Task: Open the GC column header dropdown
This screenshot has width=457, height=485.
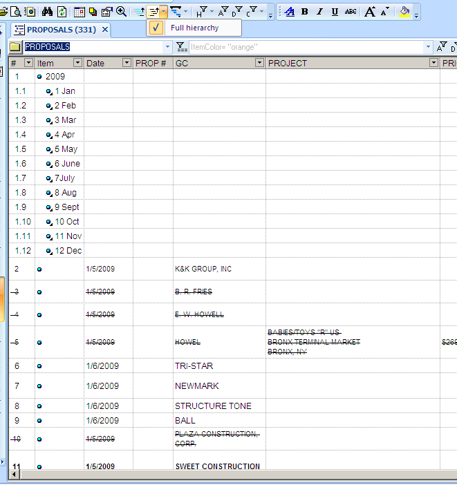Action: [259, 63]
